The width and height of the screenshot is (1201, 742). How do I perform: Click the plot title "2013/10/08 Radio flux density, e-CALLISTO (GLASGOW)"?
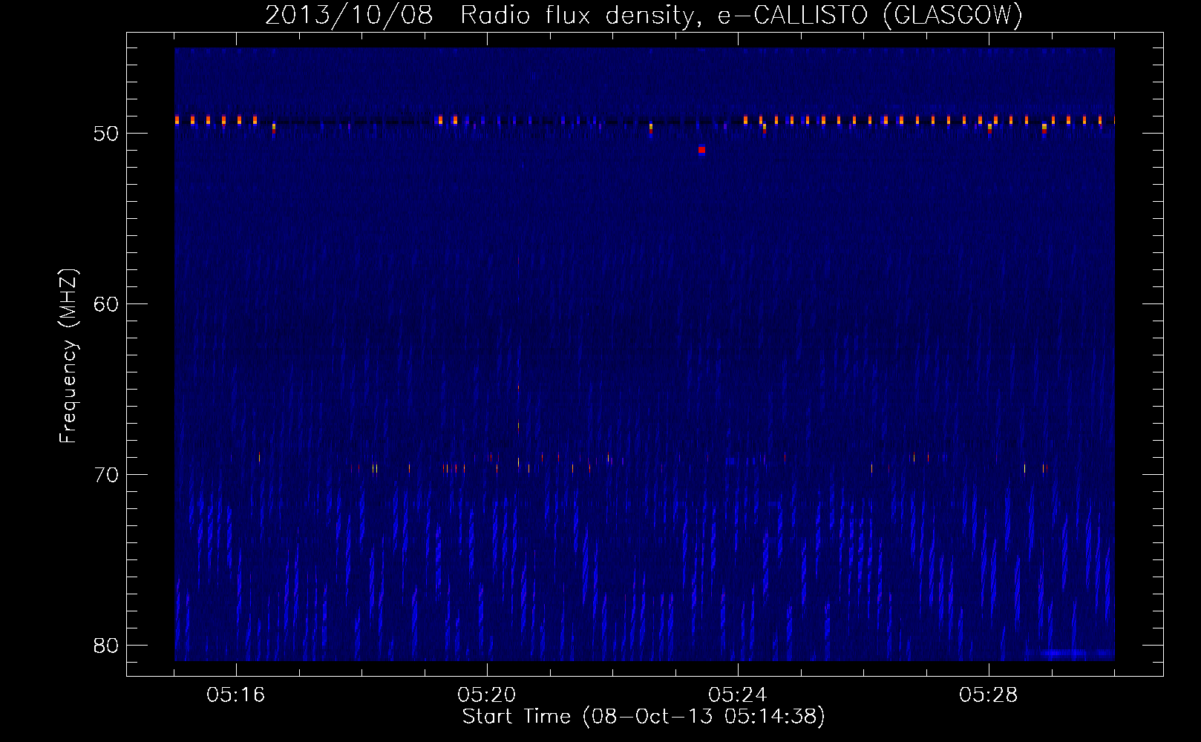(x=644, y=15)
